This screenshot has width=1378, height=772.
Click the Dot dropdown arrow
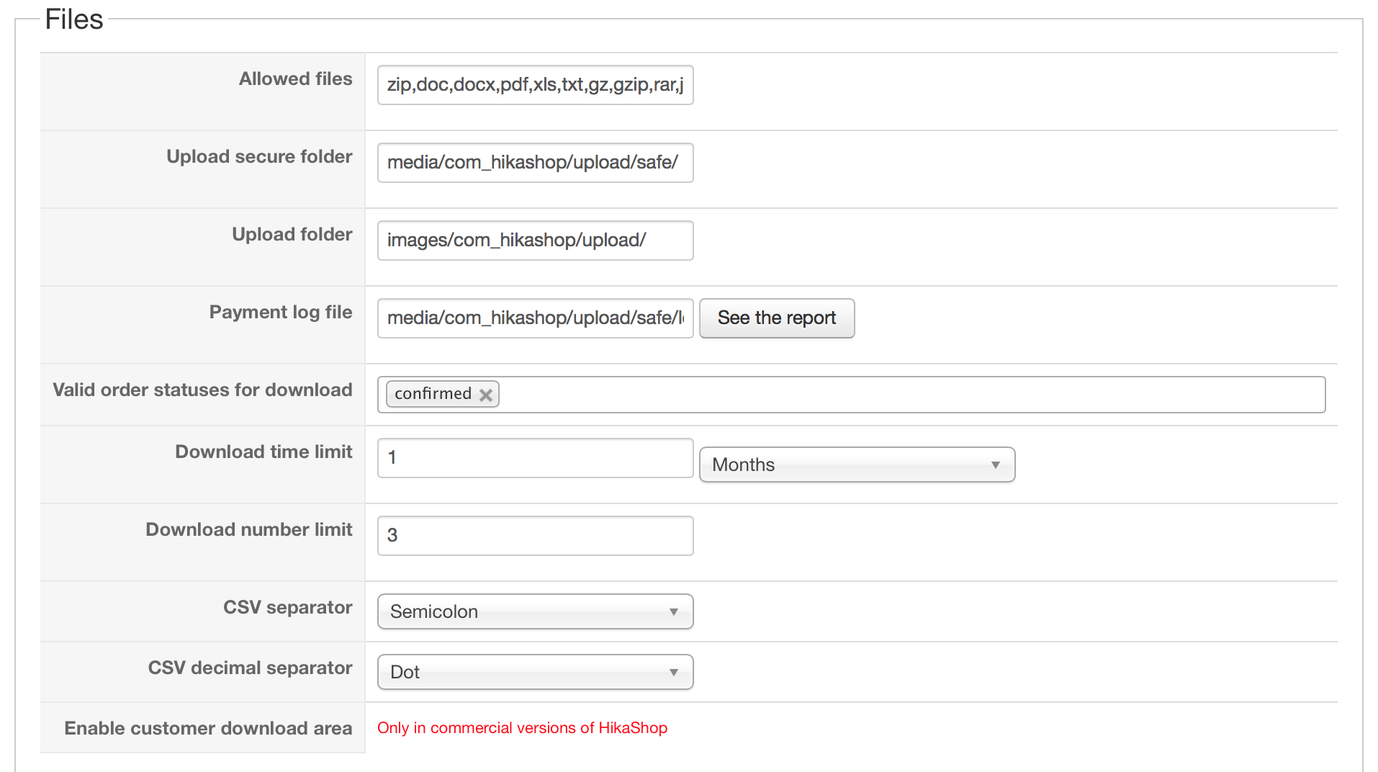click(673, 673)
